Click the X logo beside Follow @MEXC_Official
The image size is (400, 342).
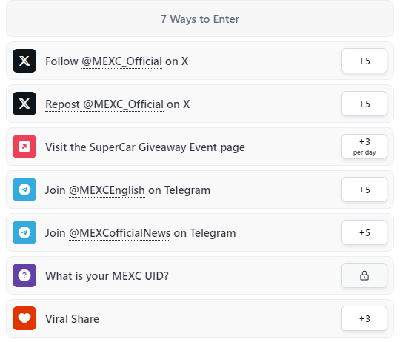(24, 61)
